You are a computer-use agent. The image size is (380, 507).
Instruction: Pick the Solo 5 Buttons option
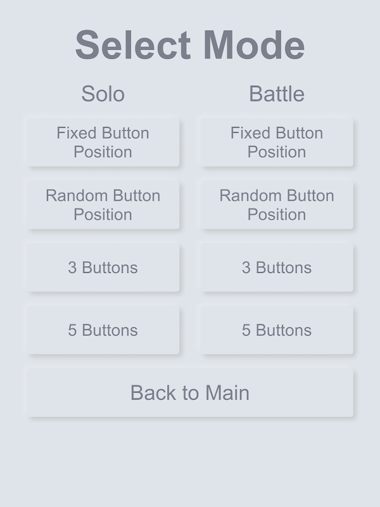tap(103, 330)
